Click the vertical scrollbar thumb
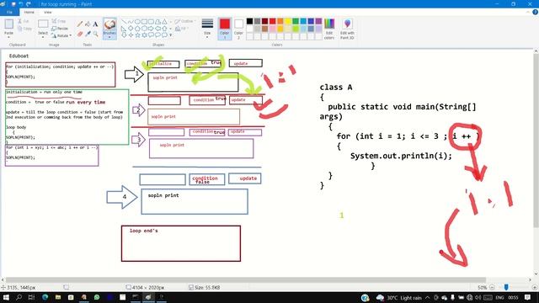539x303 pixels. (x=536, y=140)
